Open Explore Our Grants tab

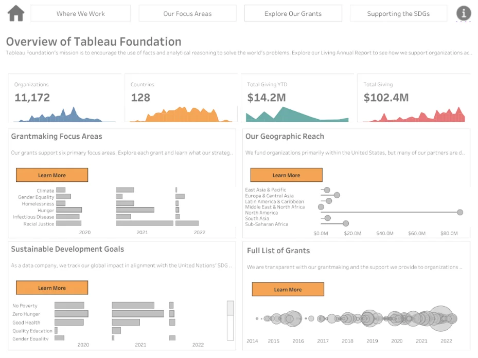coord(293,13)
